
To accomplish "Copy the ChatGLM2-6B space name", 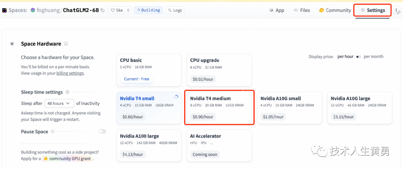I will 103,10.
